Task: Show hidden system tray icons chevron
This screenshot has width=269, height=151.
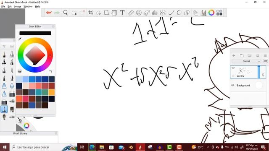Action: pyautogui.click(x=208, y=147)
